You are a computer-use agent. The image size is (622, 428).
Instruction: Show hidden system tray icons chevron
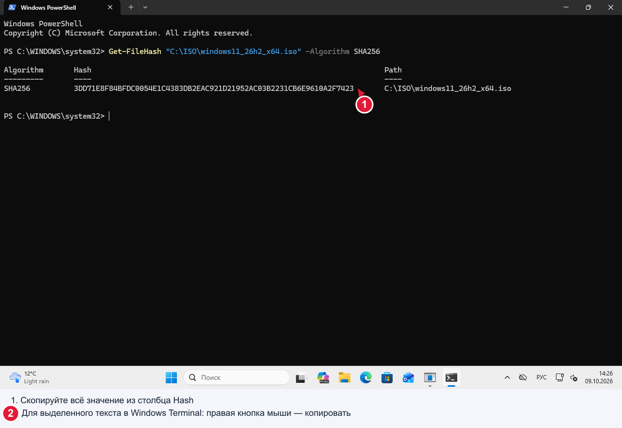[x=507, y=377]
